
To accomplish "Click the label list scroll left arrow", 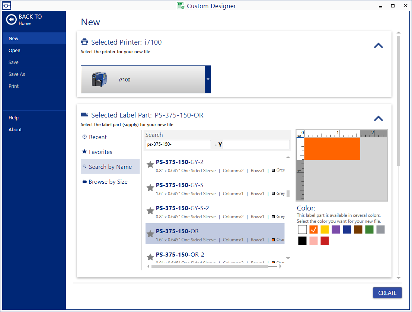I will pos(148,266).
